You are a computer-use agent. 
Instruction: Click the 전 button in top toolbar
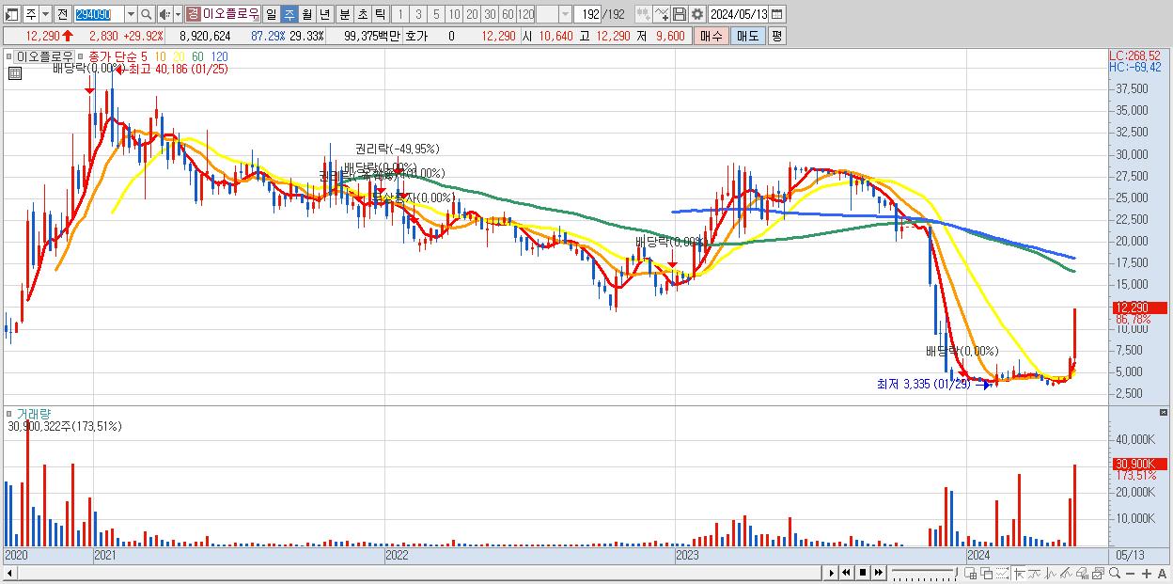pos(62,14)
